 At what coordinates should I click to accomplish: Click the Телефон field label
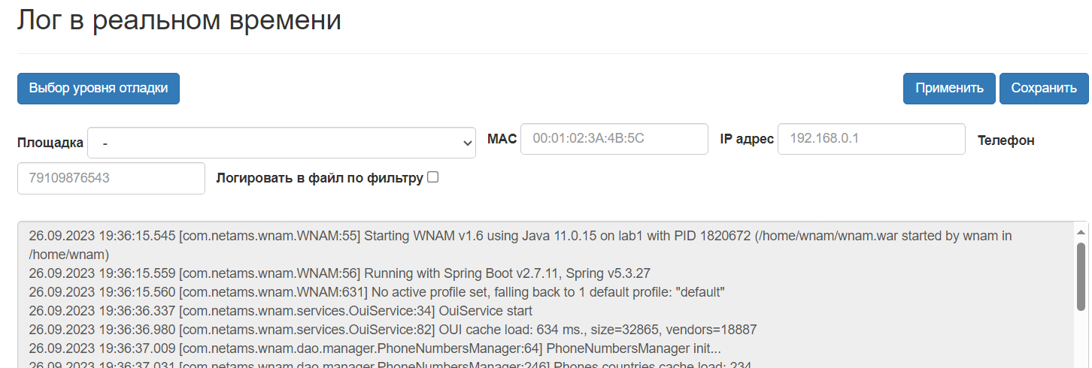point(1006,140)
